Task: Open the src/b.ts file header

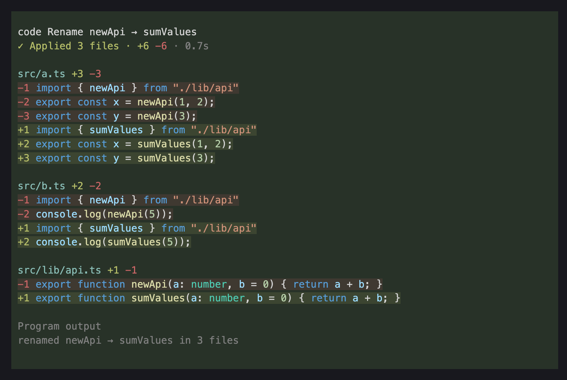Action: [59, 186]
